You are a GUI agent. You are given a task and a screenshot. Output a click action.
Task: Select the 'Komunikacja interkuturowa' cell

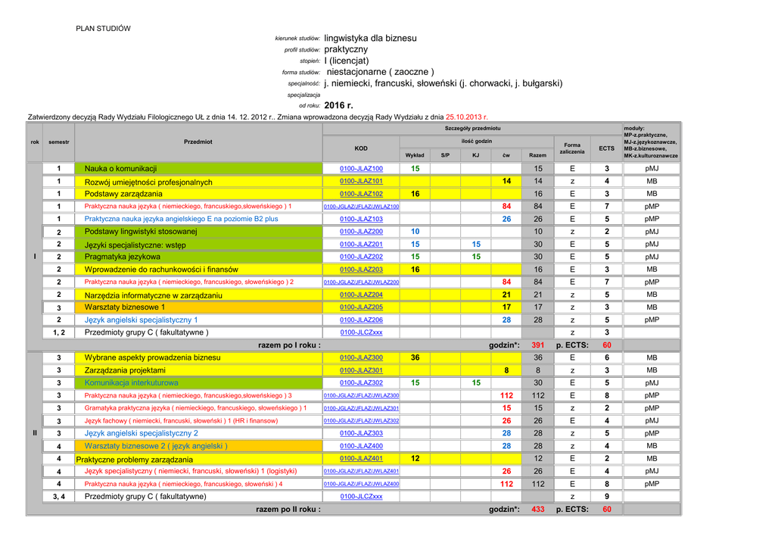pos(131,383)
